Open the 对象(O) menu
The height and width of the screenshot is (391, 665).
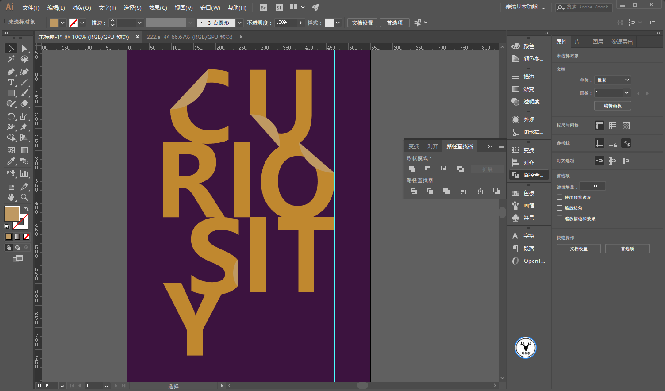point(81,8)
